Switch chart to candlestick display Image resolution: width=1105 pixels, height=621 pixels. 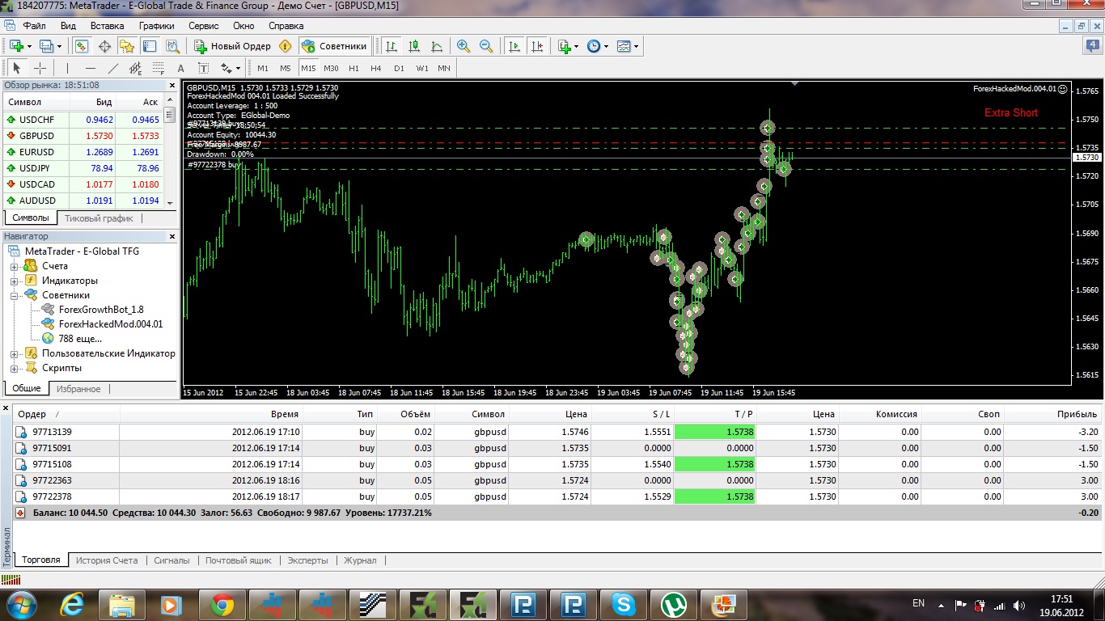click(x=414, y=46)
